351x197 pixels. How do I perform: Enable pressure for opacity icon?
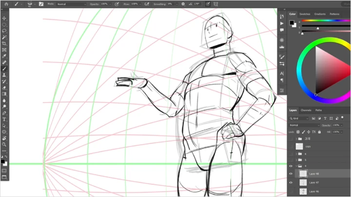tap(117, 4)
